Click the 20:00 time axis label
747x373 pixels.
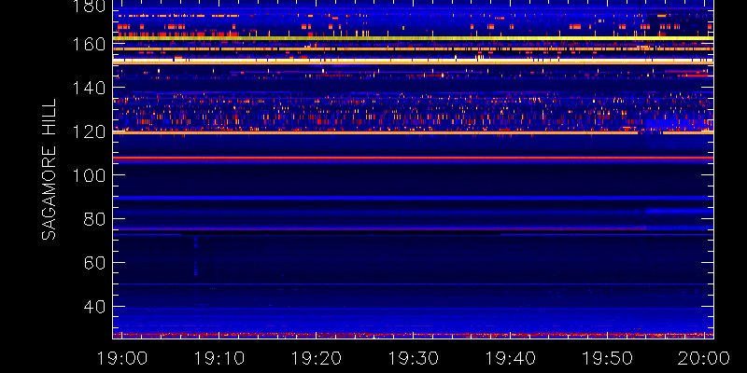(704, 358)
